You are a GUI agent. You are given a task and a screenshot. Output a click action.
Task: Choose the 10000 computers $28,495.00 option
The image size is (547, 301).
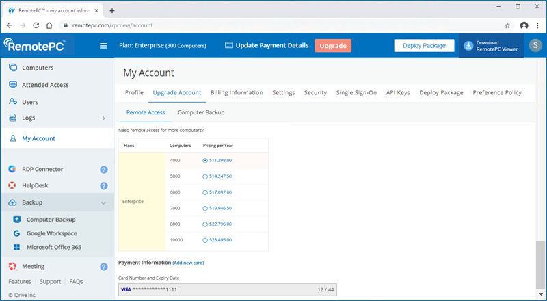205,240
